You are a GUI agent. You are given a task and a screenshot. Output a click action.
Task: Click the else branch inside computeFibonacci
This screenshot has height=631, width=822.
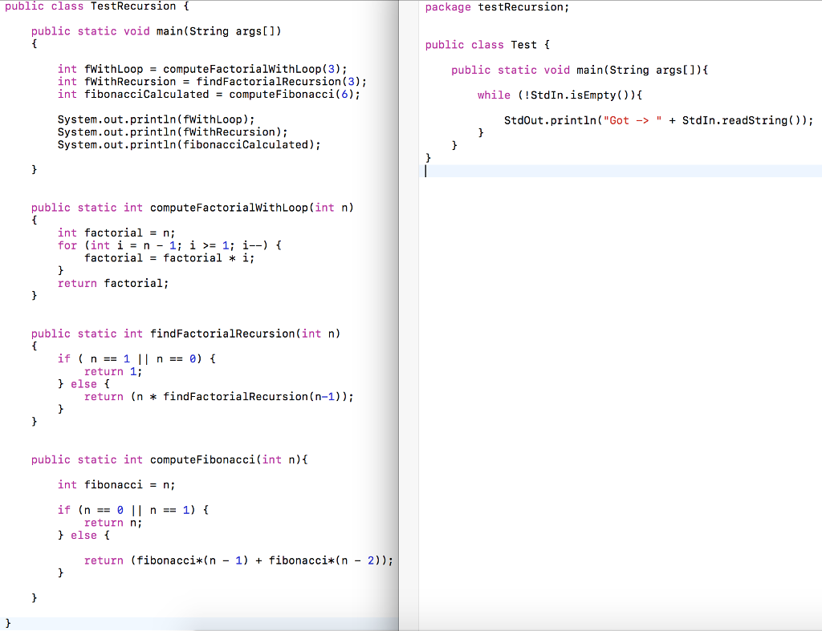(83, 535)
